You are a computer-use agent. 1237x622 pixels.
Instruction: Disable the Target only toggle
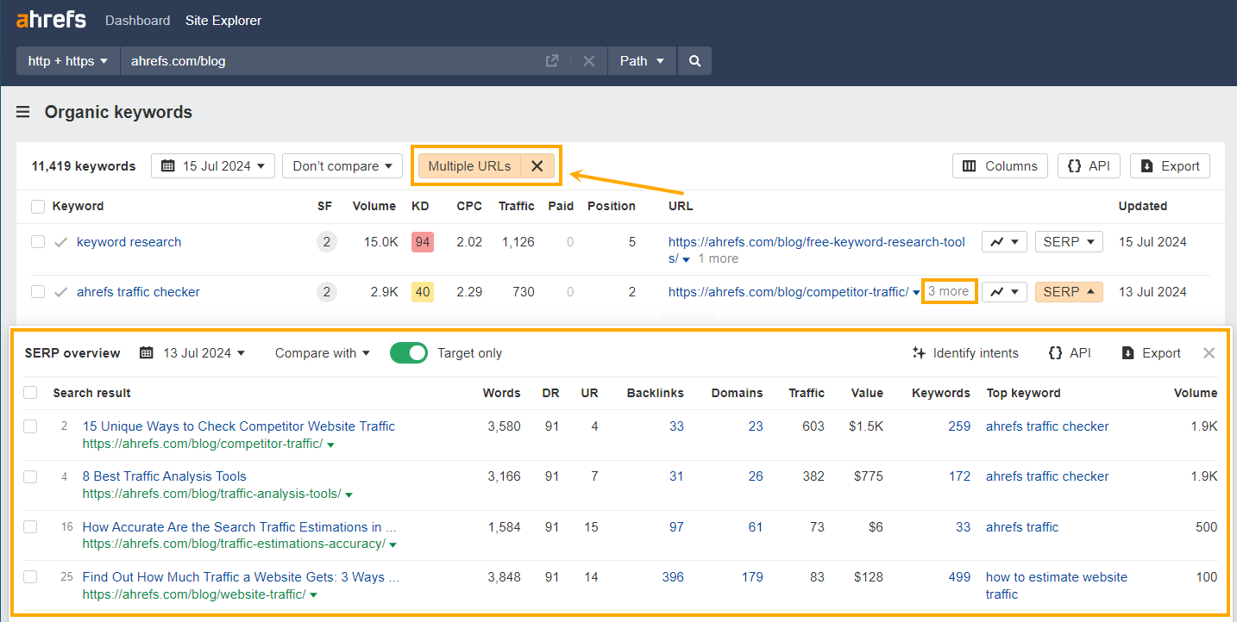pos(408,352)
